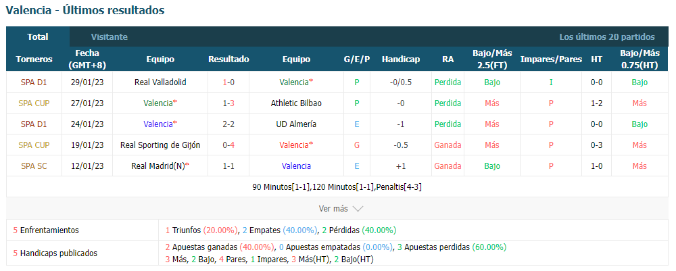Open Real Valladolid team link
This screenshot has height=271, width=676.
click(160, 82)
